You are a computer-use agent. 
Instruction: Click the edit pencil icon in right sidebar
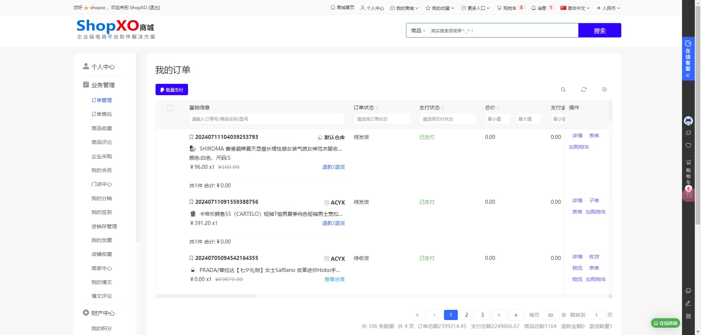coord(688,303)
